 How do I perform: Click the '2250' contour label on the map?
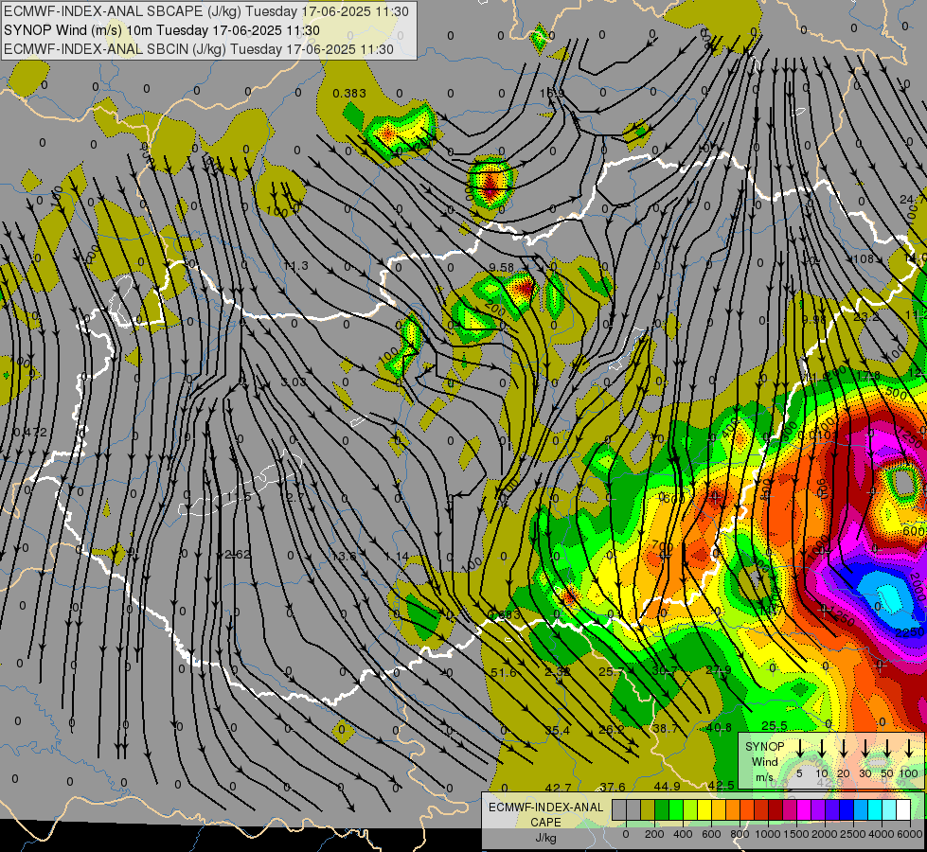pos(909,632)
